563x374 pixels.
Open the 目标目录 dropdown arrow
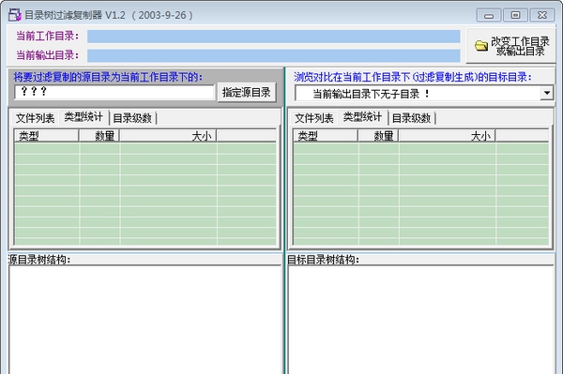547,93
